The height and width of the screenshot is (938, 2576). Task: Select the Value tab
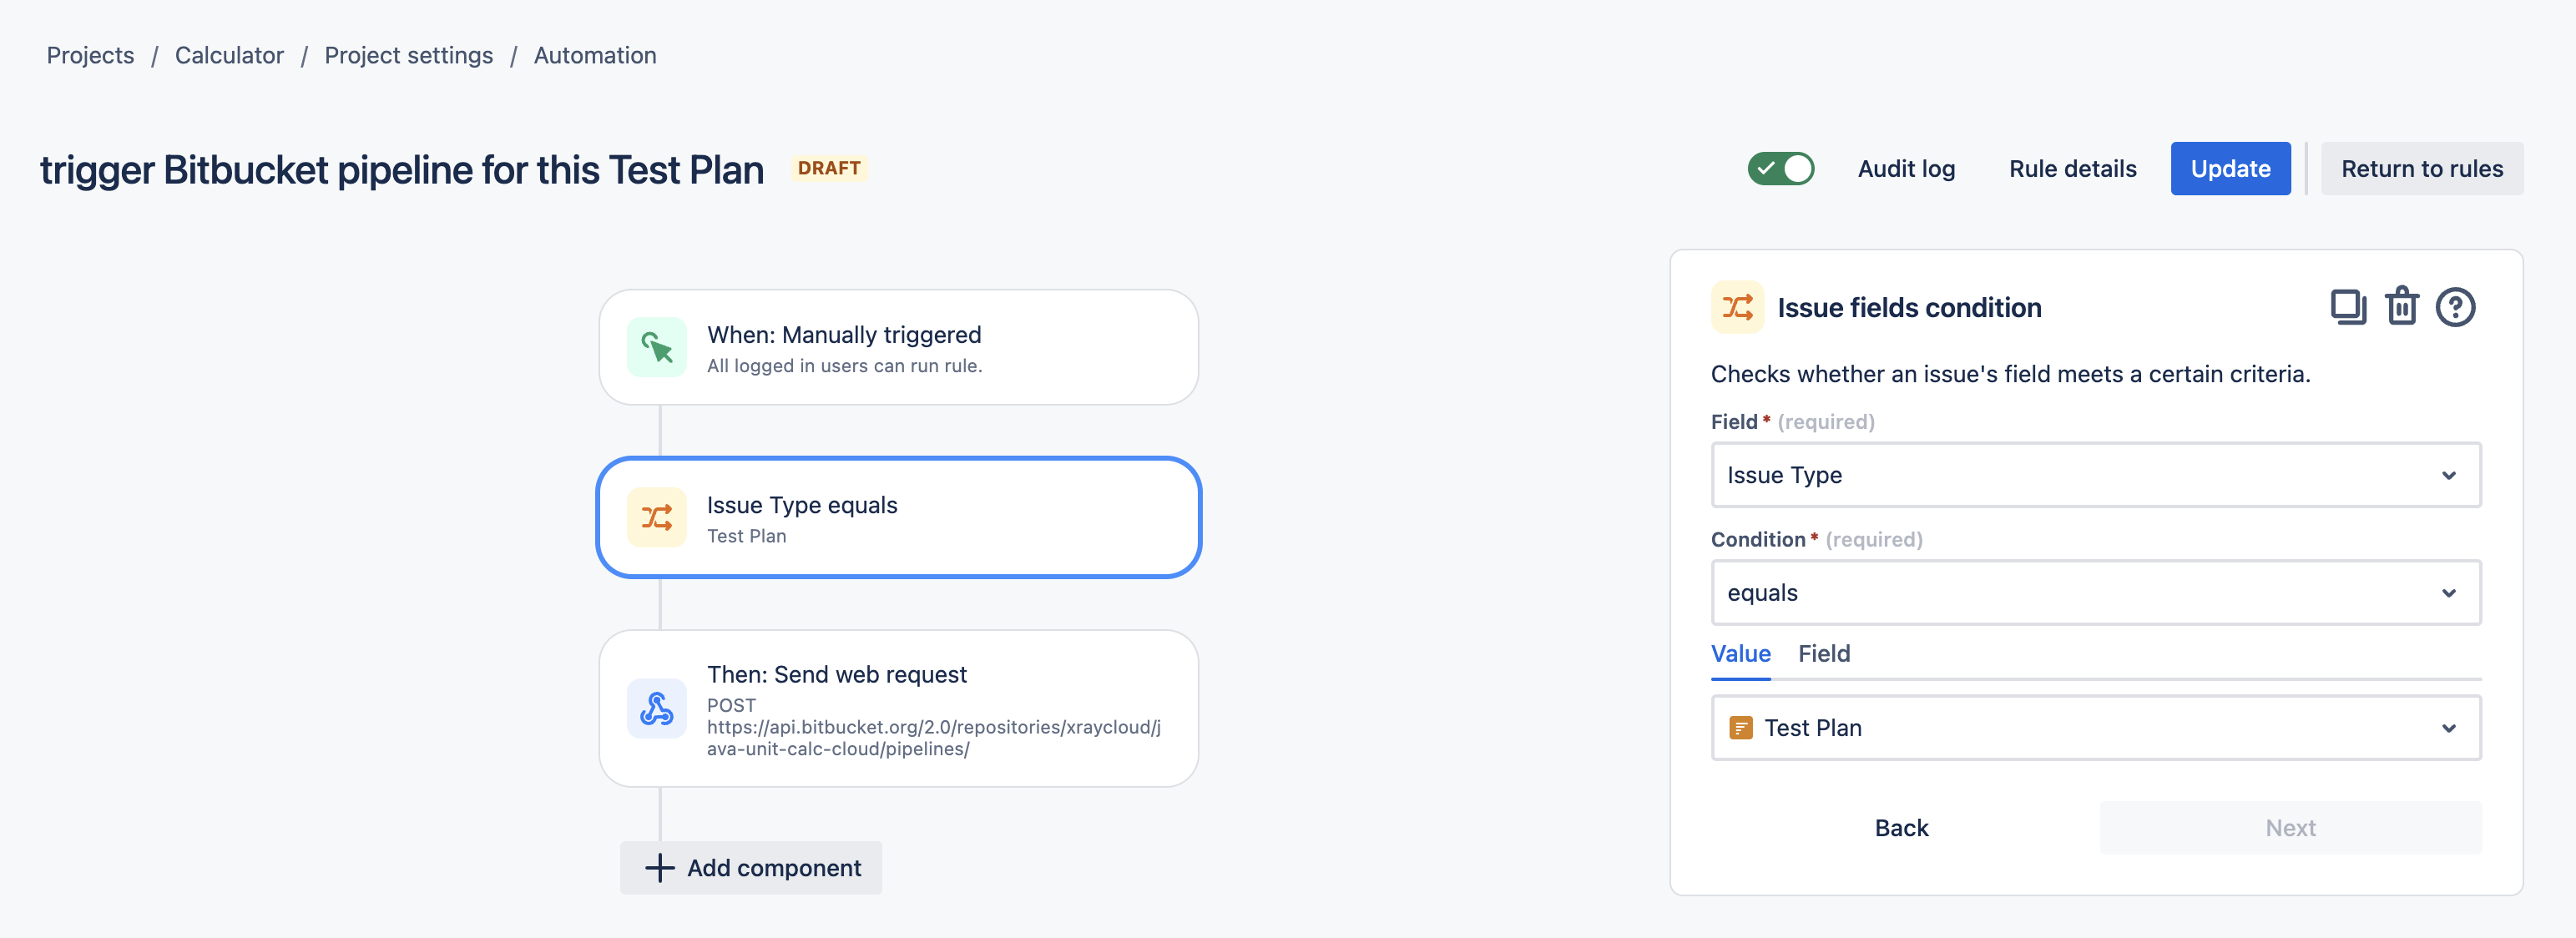(1740, 653)
